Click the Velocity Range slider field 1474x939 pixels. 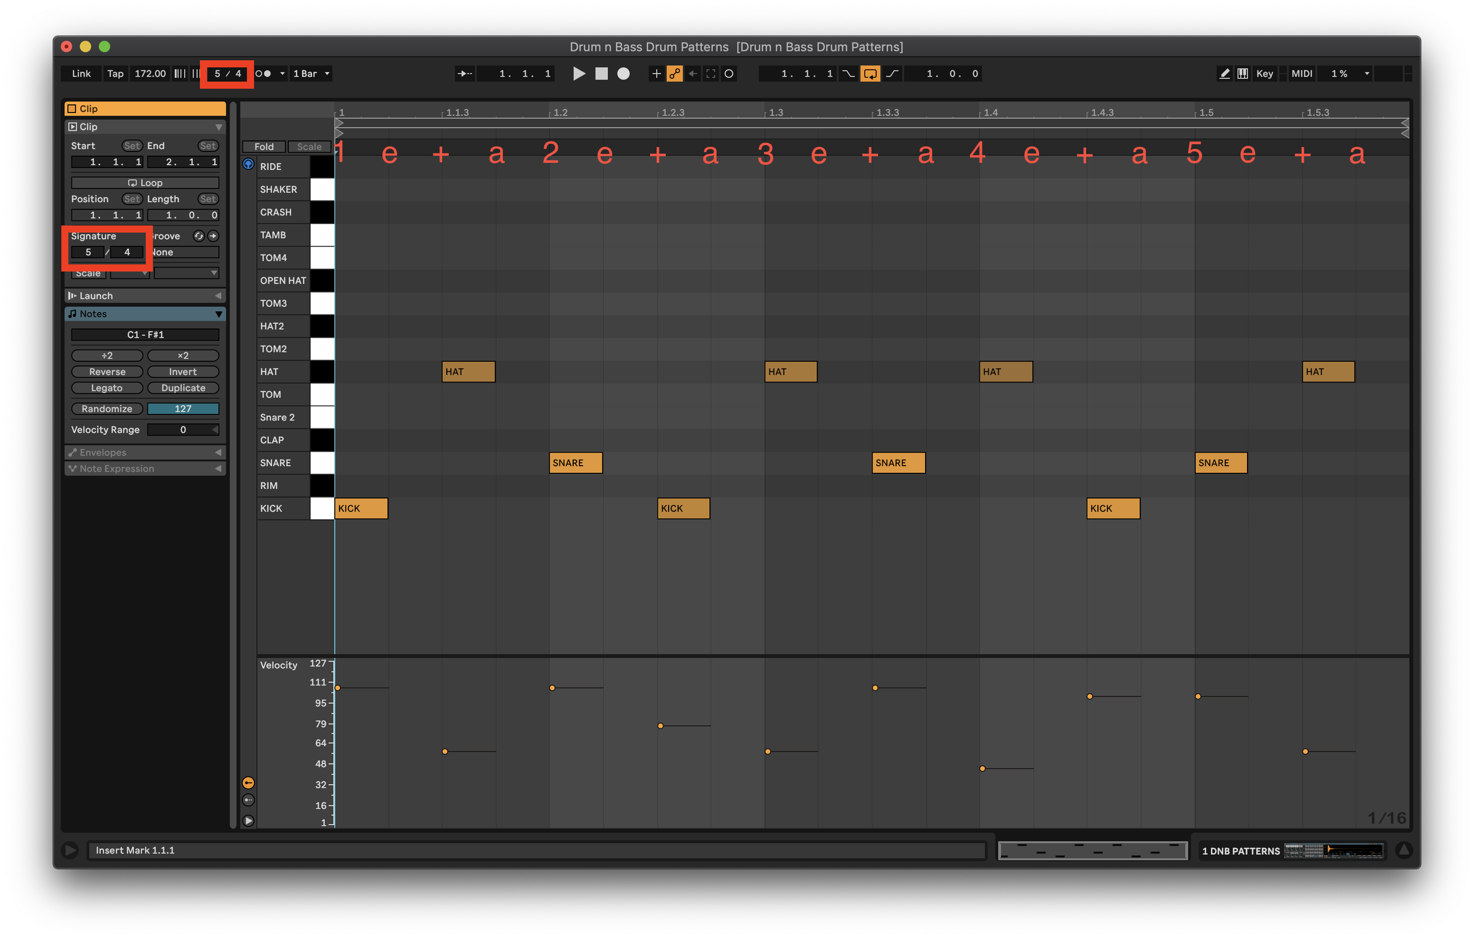[x=182, y=430]
